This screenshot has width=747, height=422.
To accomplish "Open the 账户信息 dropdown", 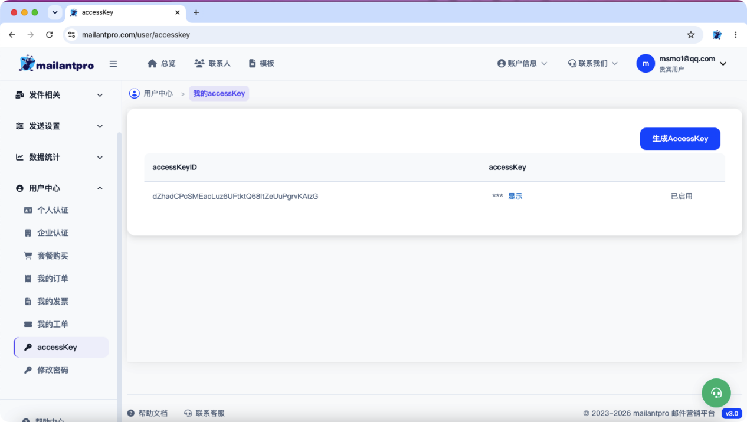I will click(x=522, y=64).
